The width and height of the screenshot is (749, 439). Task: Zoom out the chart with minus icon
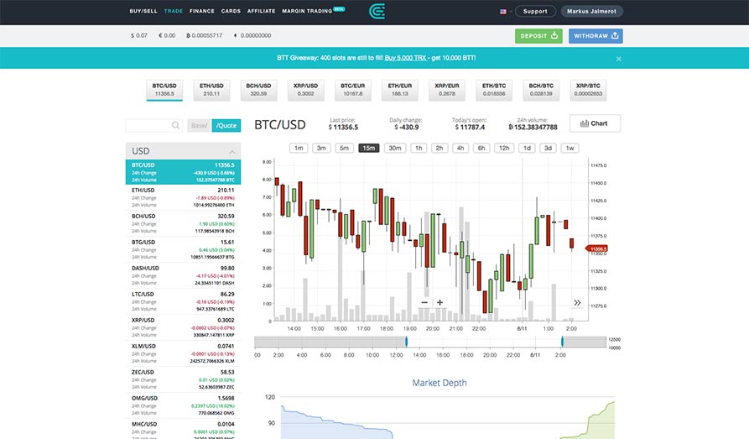point(424,302)
